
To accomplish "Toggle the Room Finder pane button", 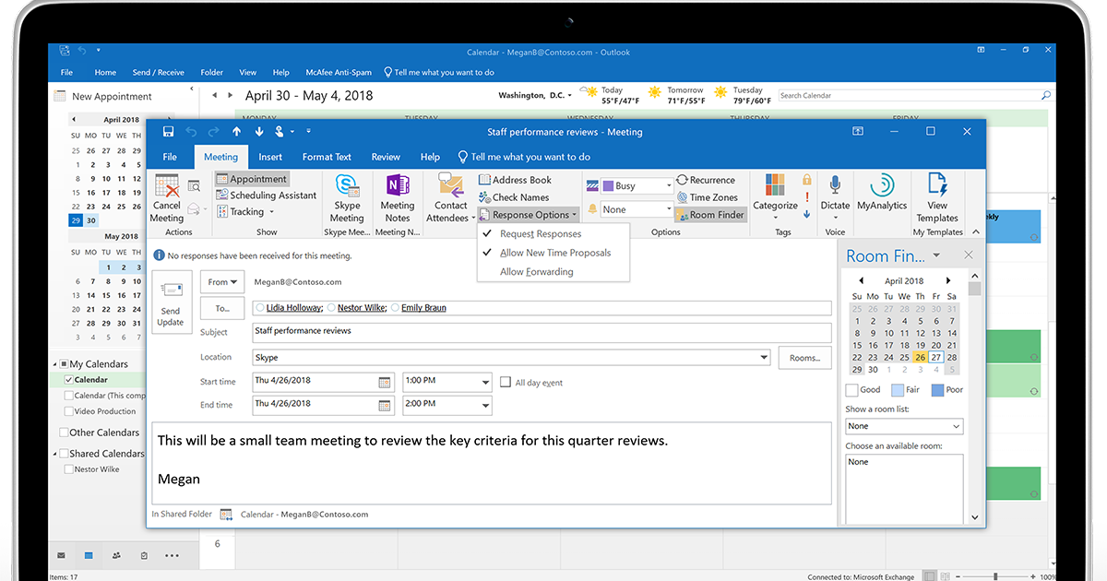I will [709, 215].
